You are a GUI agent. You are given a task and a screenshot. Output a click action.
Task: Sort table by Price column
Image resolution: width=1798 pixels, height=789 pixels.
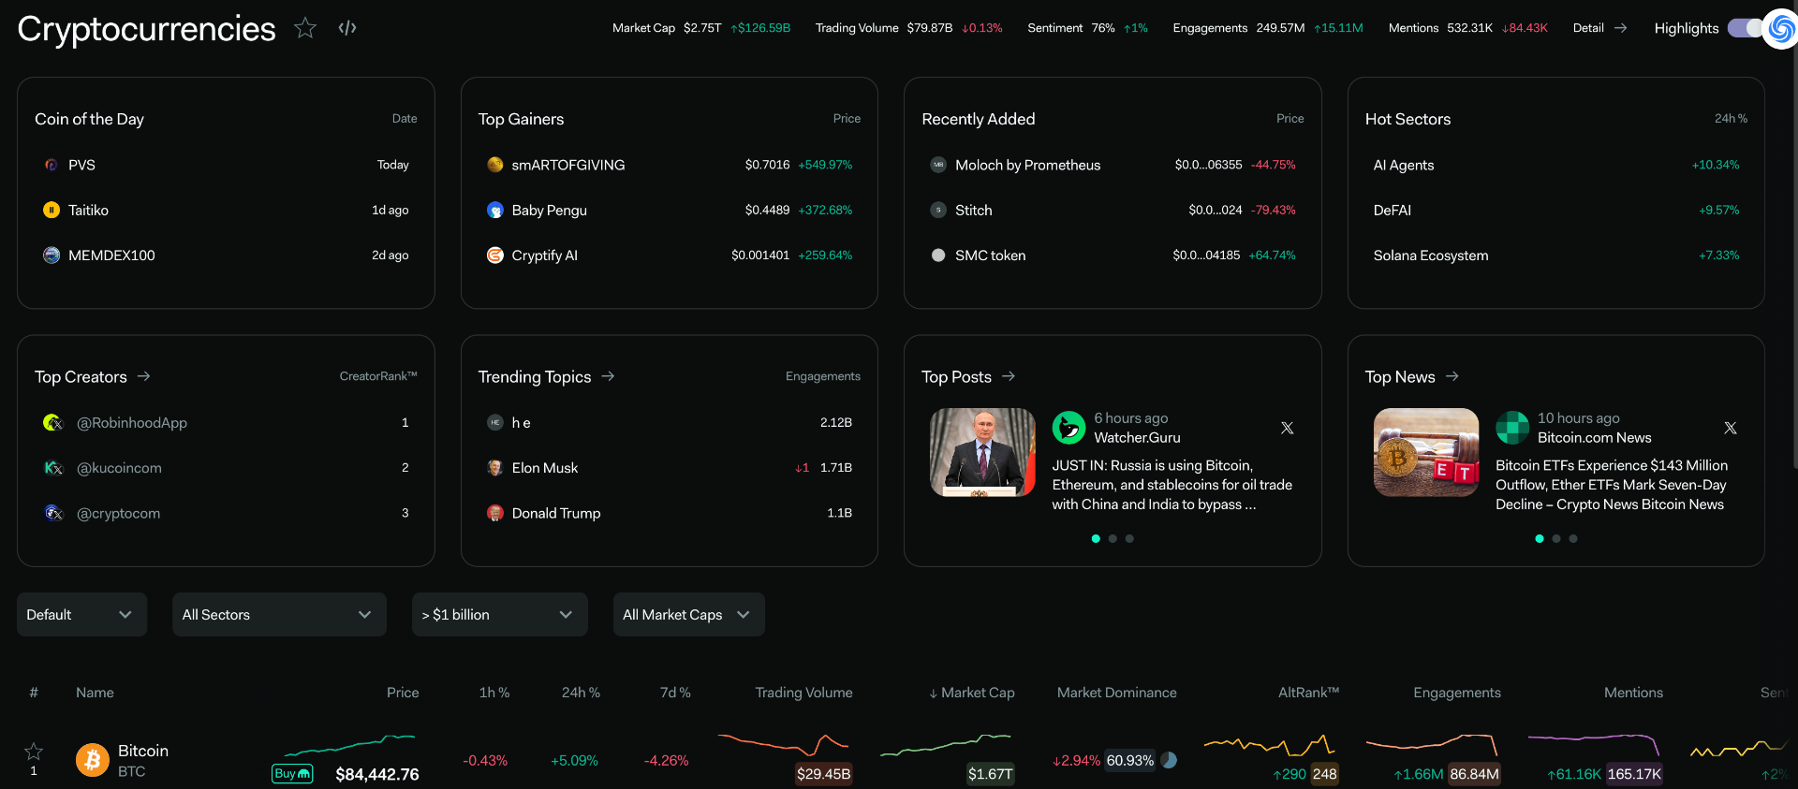click(403, 693)
